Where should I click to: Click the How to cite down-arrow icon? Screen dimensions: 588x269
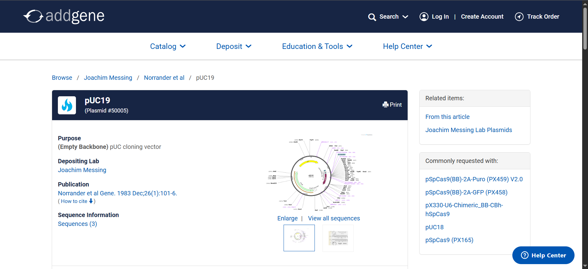(91, 201)
